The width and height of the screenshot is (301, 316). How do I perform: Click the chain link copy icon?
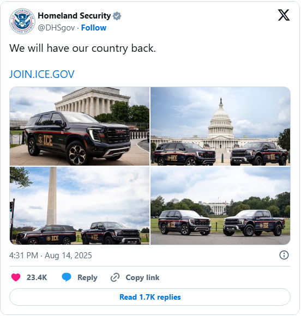coord(115,277)
